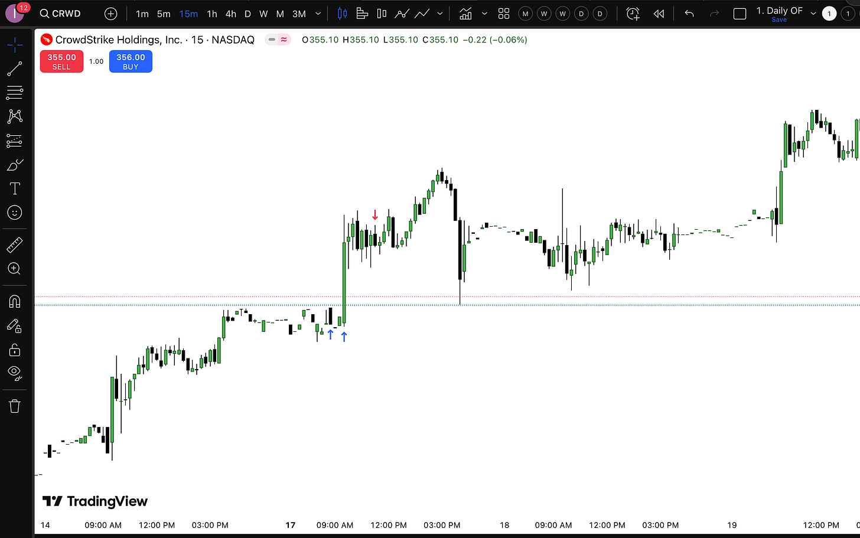Screen dimensions: 860x538
Task: Click the date 18 on time axis
Action: point(504,525)
